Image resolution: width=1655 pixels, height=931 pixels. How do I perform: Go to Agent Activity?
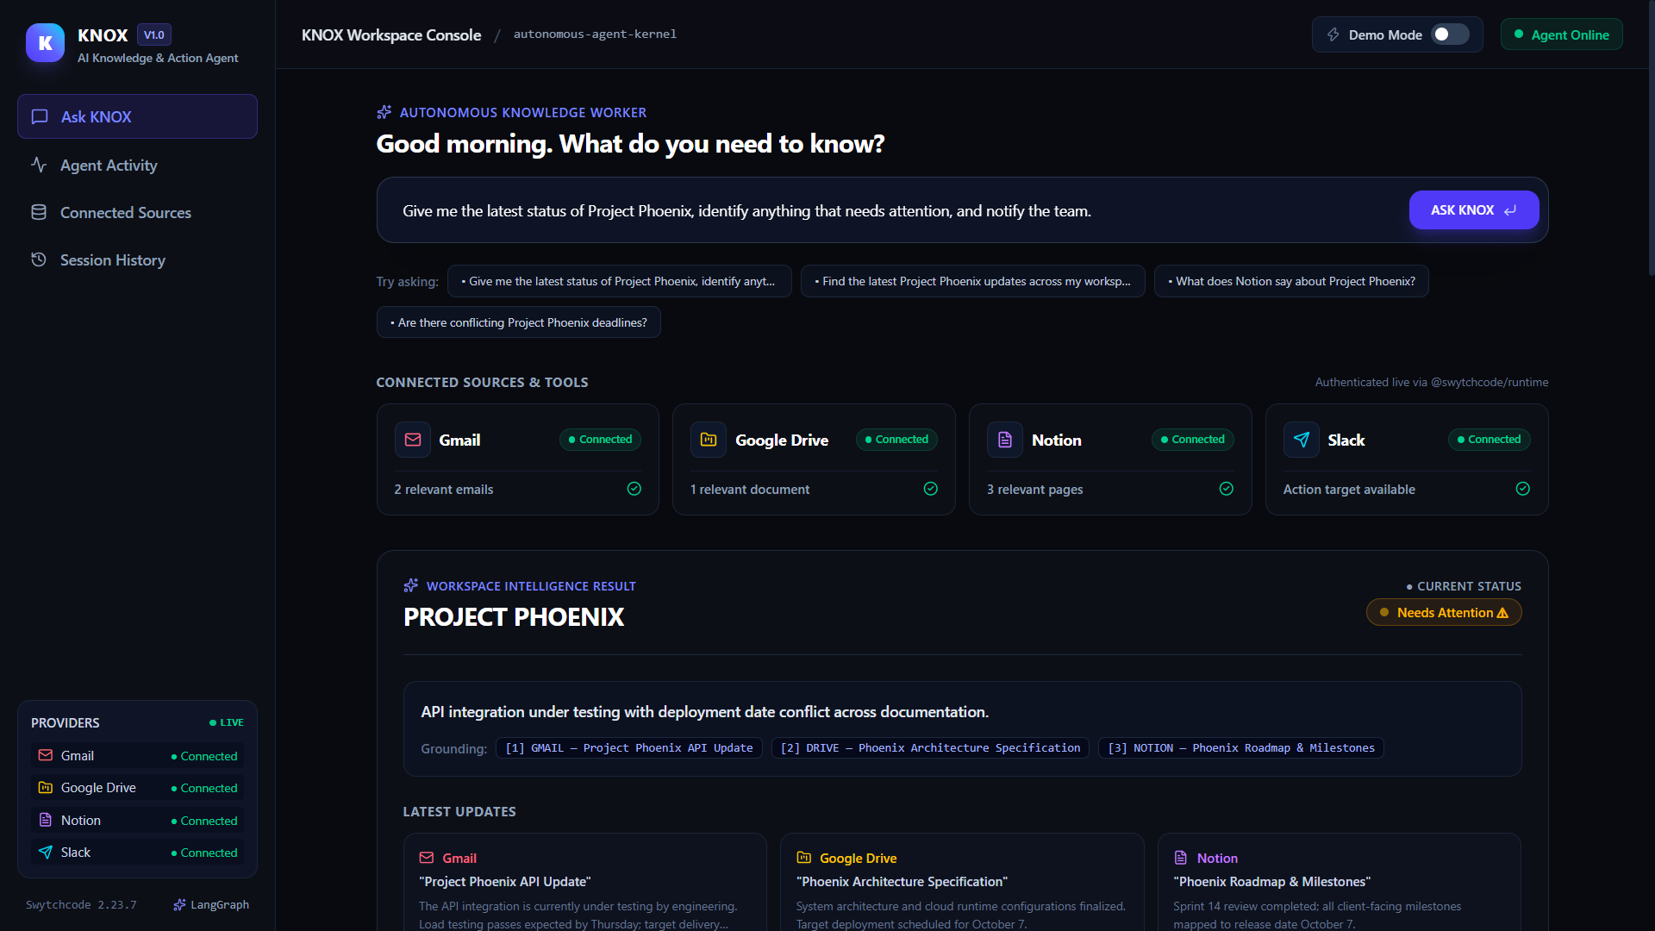coord(137,165)
